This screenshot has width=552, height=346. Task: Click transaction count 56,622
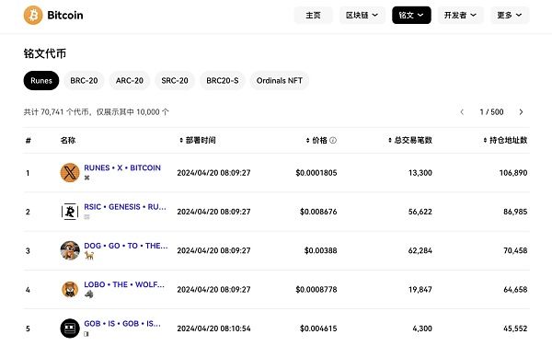[x=420, y=212]
